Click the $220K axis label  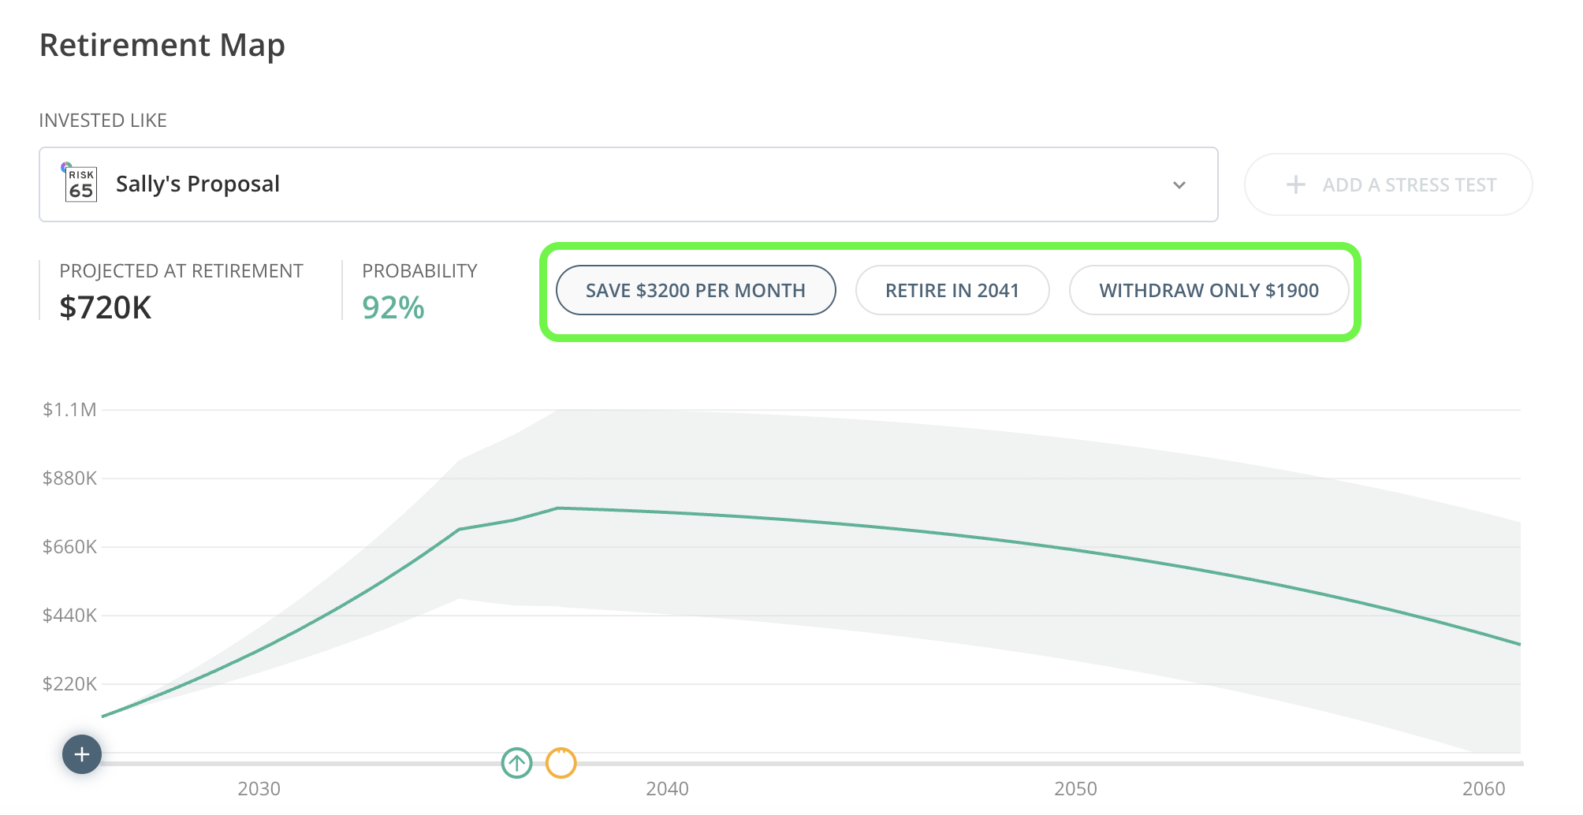69,684
